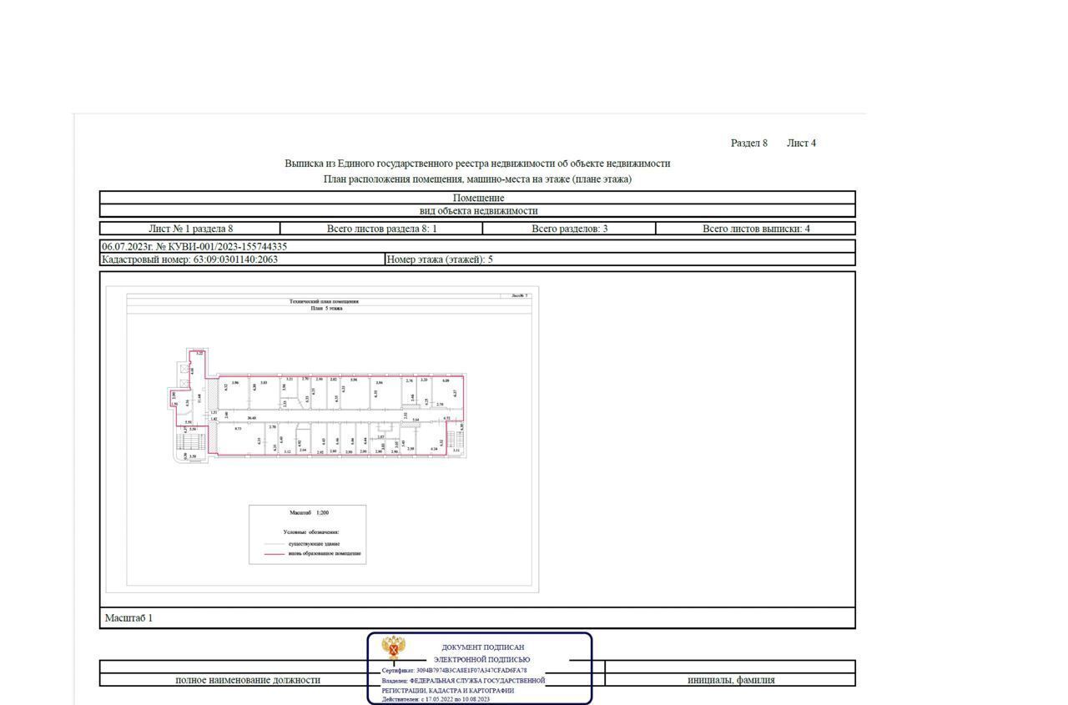Click the "Технический план помещения" heading in the drawing

325,301
